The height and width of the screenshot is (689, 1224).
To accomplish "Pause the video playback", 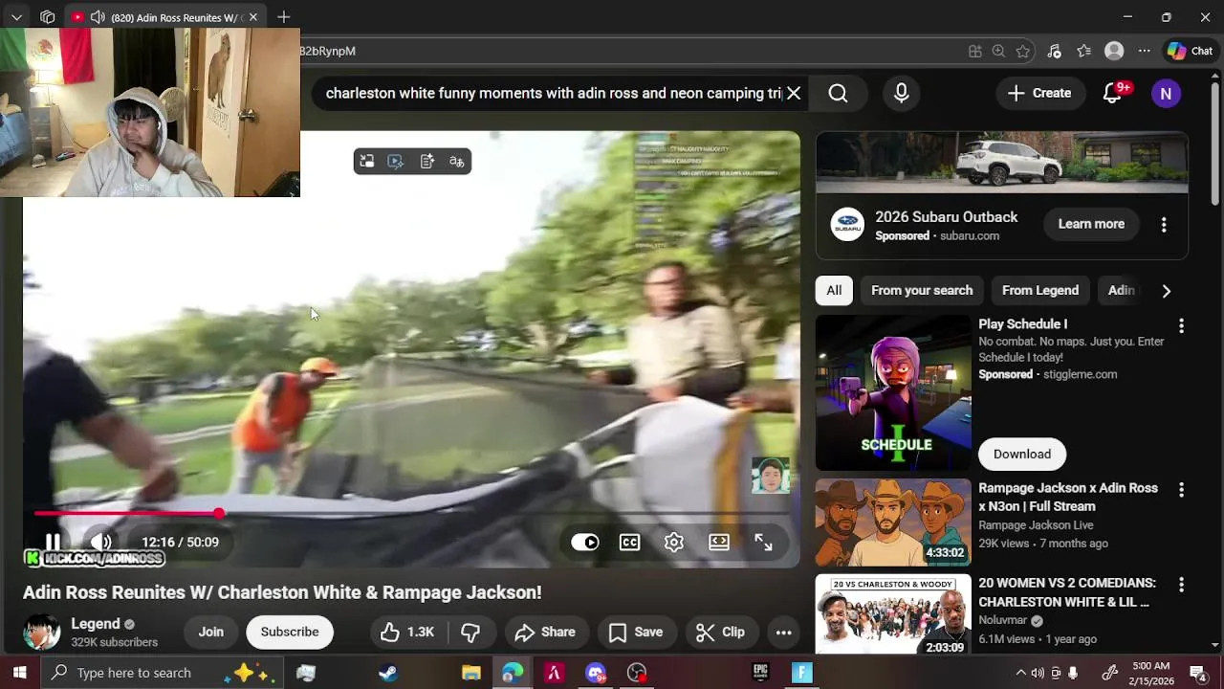I will (53, 542).
